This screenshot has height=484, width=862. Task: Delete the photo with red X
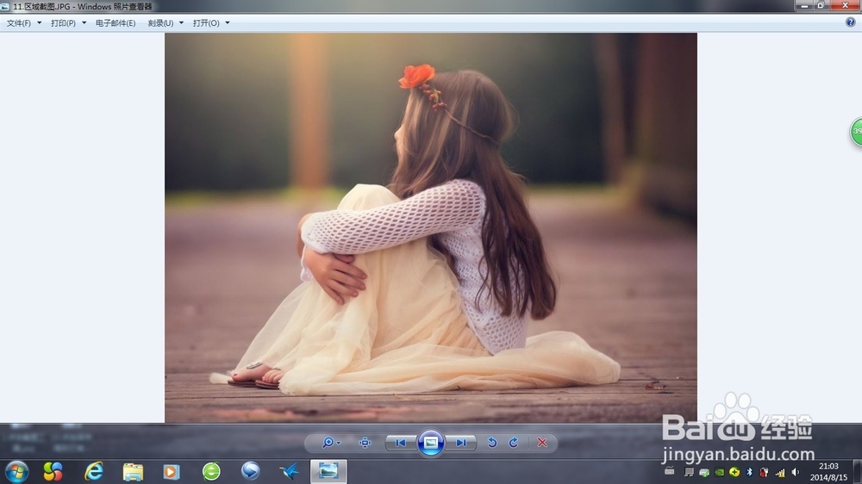coord(542,443)
